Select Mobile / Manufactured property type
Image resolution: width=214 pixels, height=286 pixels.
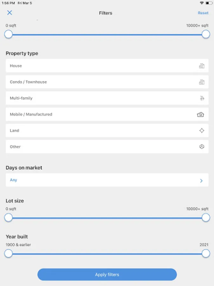tap(95, 114)
